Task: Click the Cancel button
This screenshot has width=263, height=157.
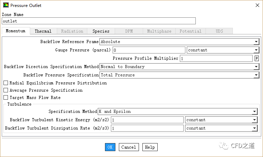Action: pyautogui.click(x=129, y=147)
